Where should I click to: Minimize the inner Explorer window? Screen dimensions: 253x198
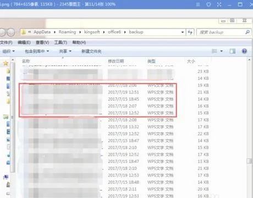[x=223, y=21]
